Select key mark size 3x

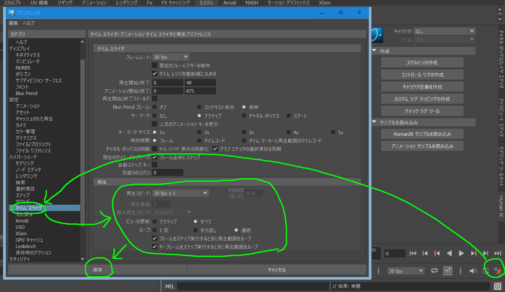point(244,132)
